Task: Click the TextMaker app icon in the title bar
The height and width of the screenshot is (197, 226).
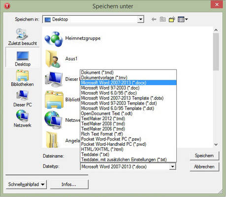Action: click(7, 6)
